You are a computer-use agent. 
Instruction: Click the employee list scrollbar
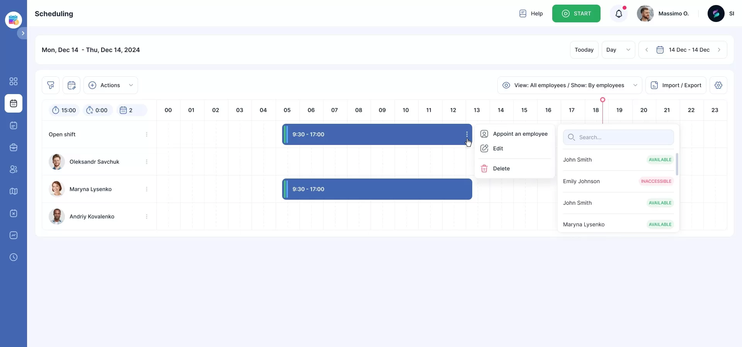point(677,164)
